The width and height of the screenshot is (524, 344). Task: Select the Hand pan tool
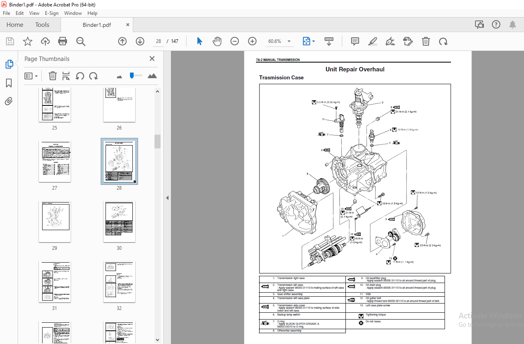217,41
